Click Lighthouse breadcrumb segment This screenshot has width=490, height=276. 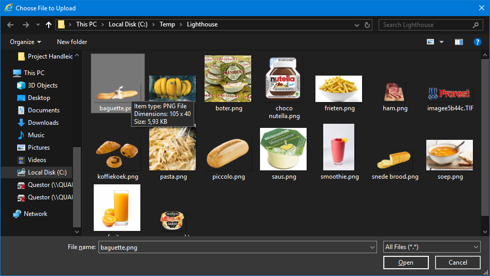click(202, 24)
